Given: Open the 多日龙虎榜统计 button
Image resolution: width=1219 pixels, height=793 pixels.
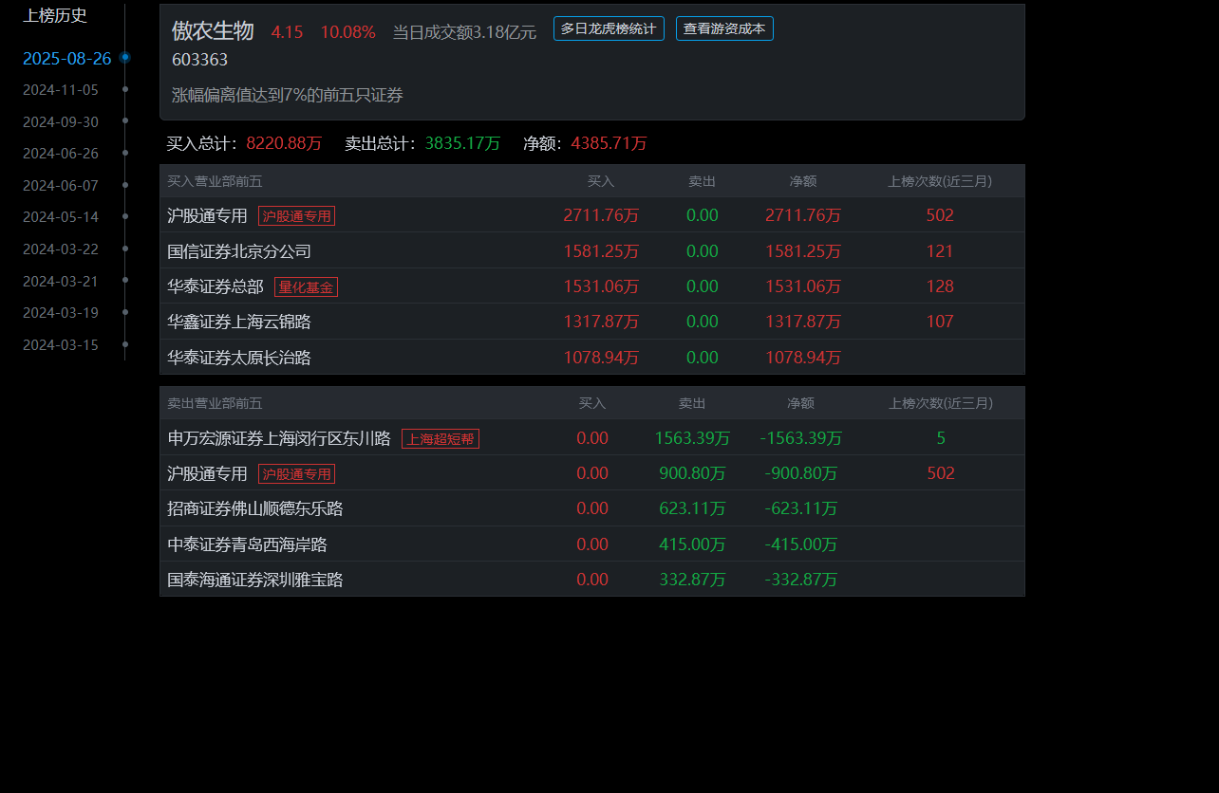Looking at the screenshot, I should coord(609,28).
